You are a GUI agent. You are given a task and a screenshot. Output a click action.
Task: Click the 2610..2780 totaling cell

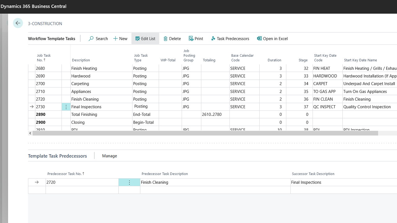click(215, 114)
